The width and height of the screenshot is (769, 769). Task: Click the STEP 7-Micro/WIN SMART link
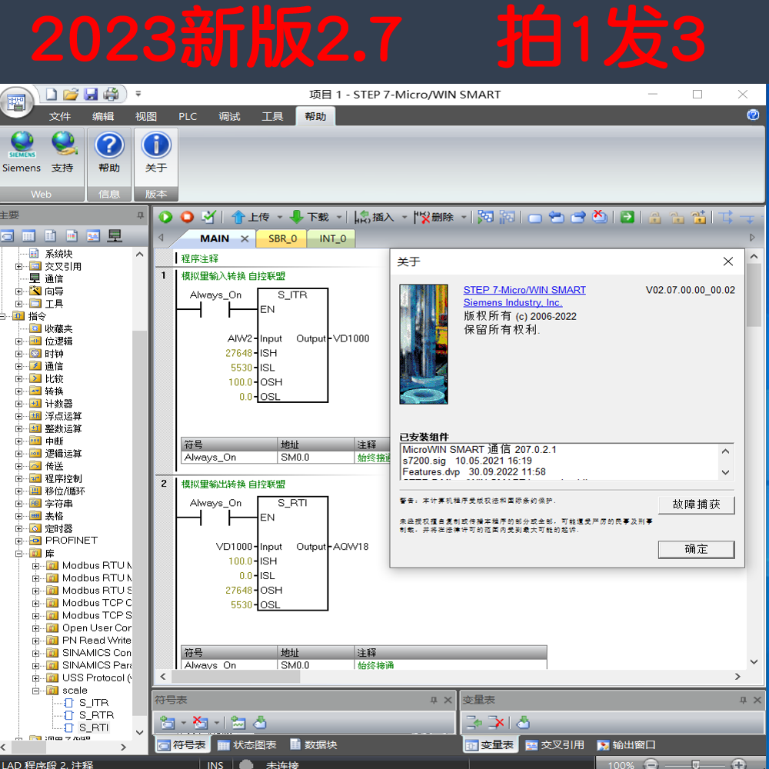pyautogui.click(x=524, y=290)
